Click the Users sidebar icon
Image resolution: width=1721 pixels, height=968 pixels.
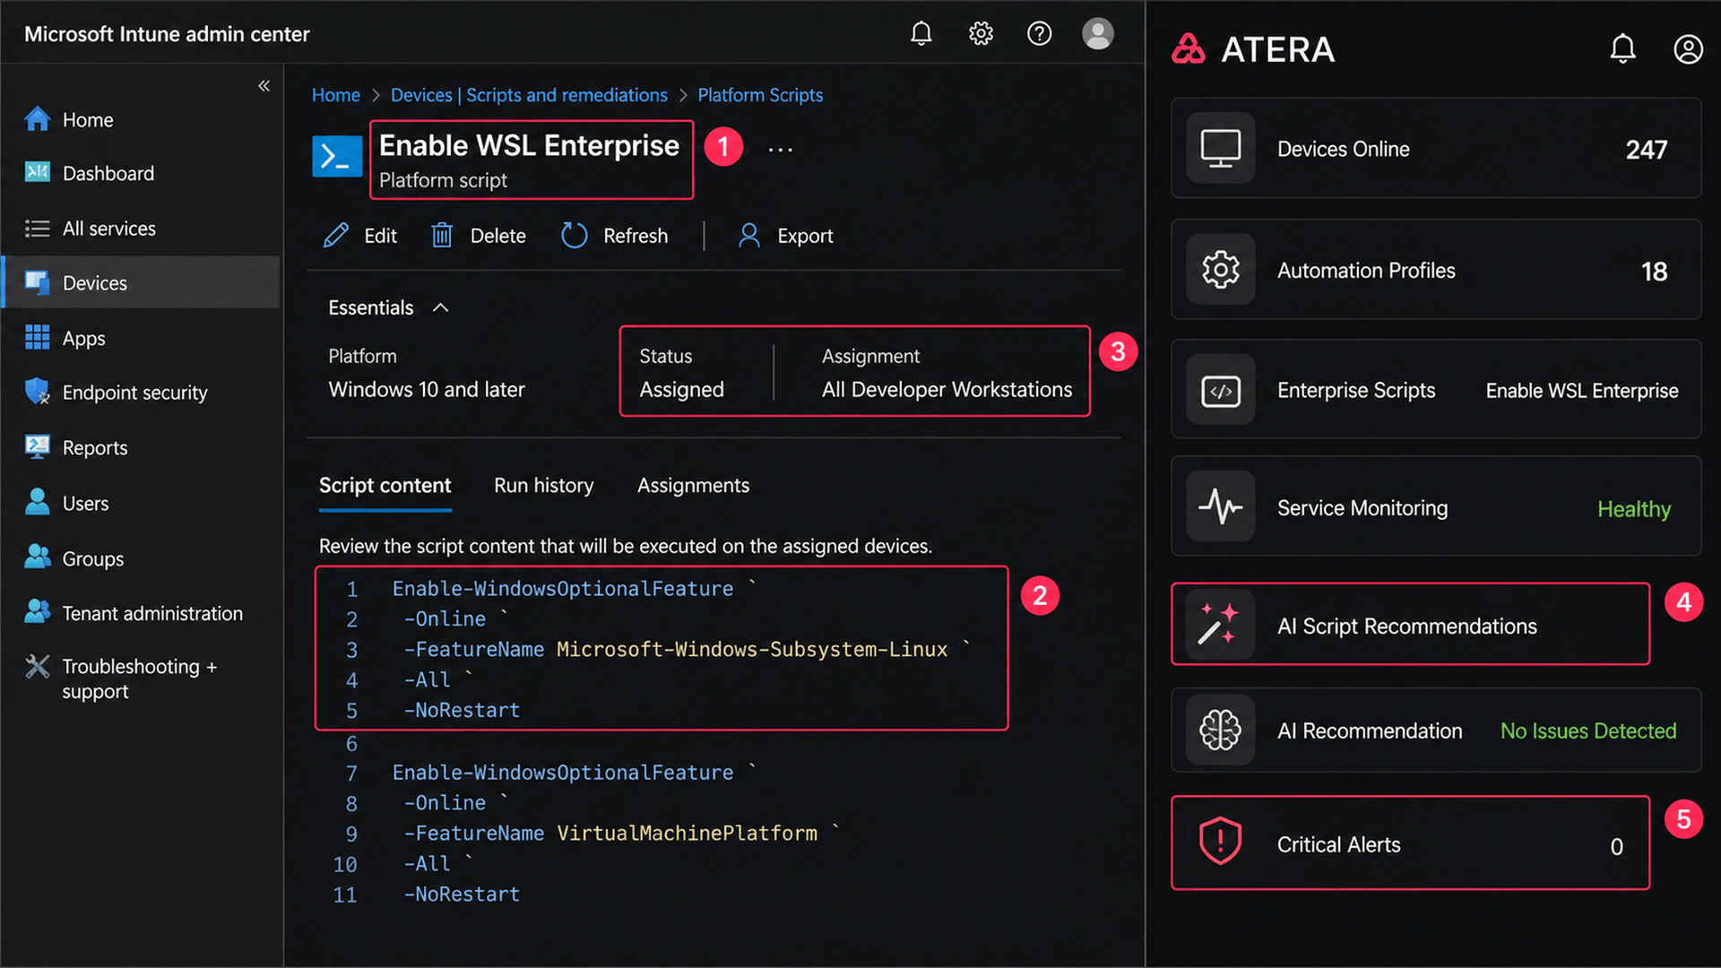click(x=37, y=502)
